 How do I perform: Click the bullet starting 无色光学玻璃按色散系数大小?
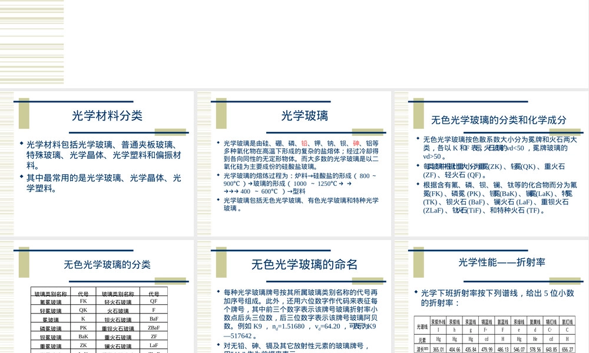click(x=499, y=148)
